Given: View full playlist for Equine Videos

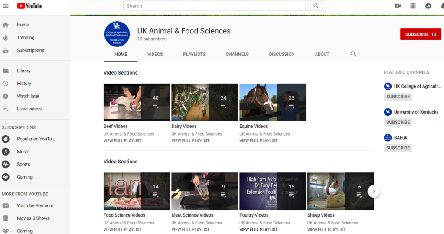Looking at the screenshot, I should [x=258, y=141].
